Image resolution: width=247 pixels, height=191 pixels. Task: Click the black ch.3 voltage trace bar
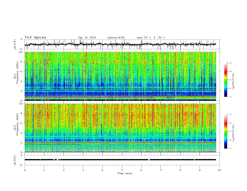pos(120,160)
